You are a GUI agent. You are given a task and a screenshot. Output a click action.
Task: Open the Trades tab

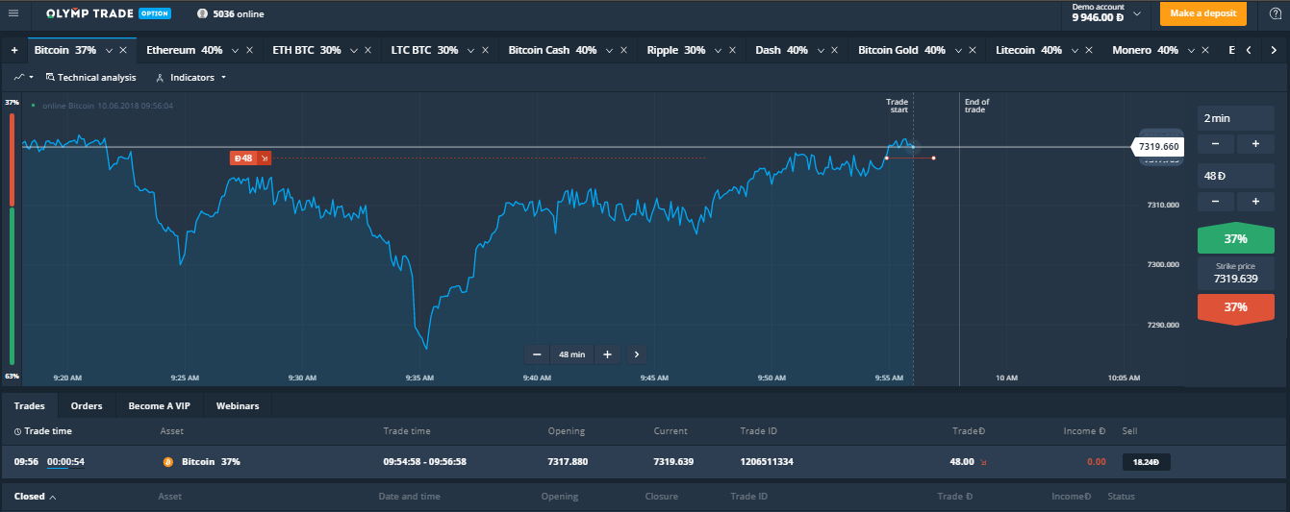point(30,406)
